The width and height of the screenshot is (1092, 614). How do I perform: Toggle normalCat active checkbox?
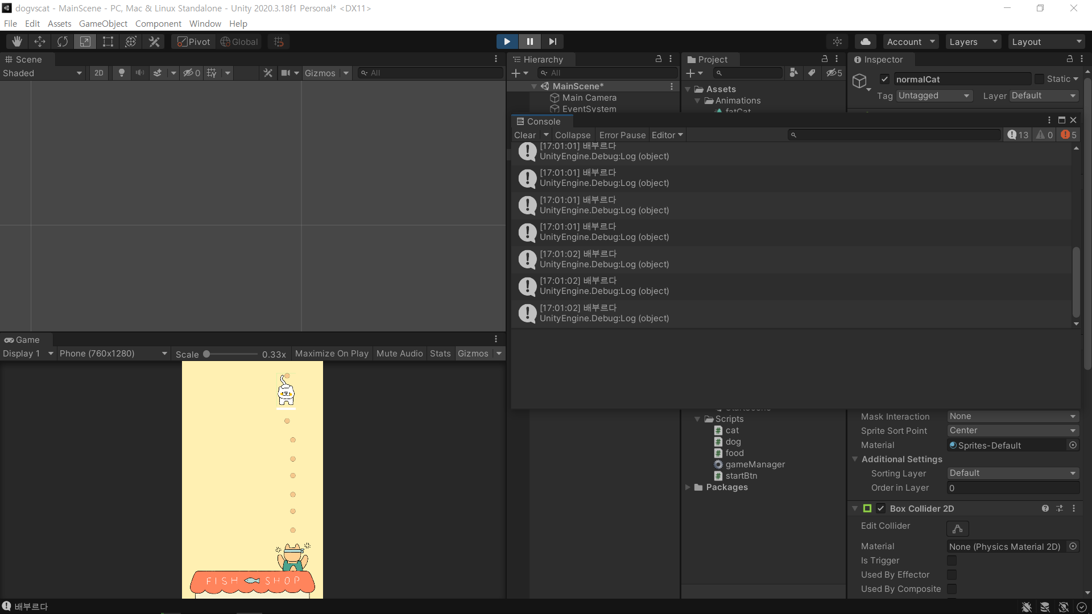(884, 79)
